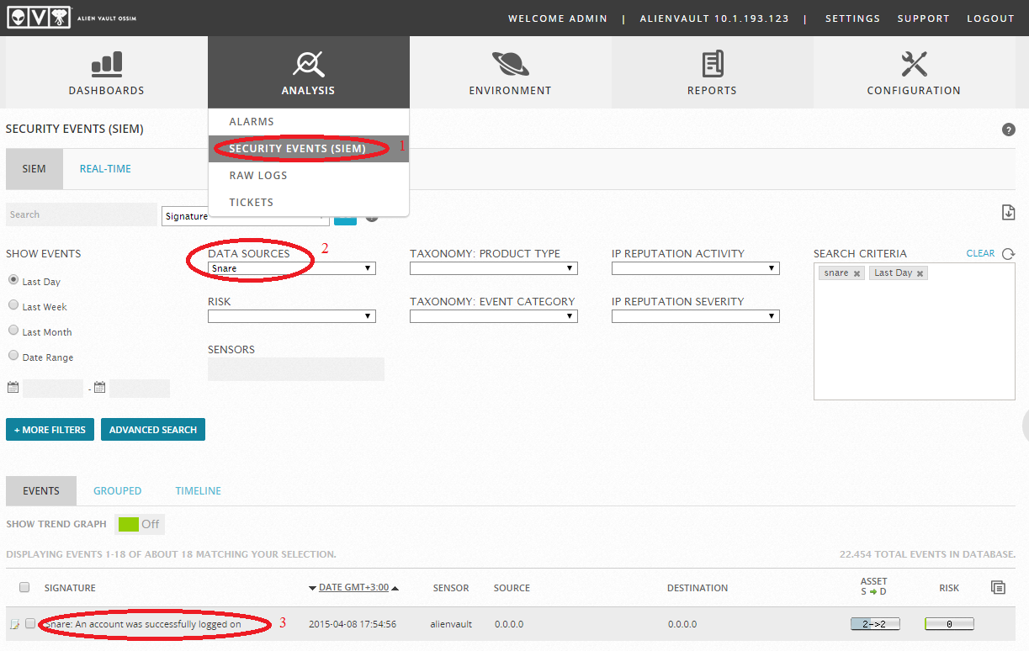Open Snare: An account was successfully logged on

pos(143,624)
